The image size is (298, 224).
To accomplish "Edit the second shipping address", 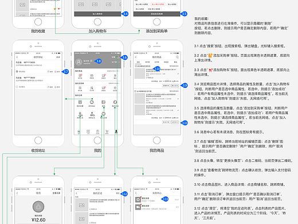I will (50, 87).
